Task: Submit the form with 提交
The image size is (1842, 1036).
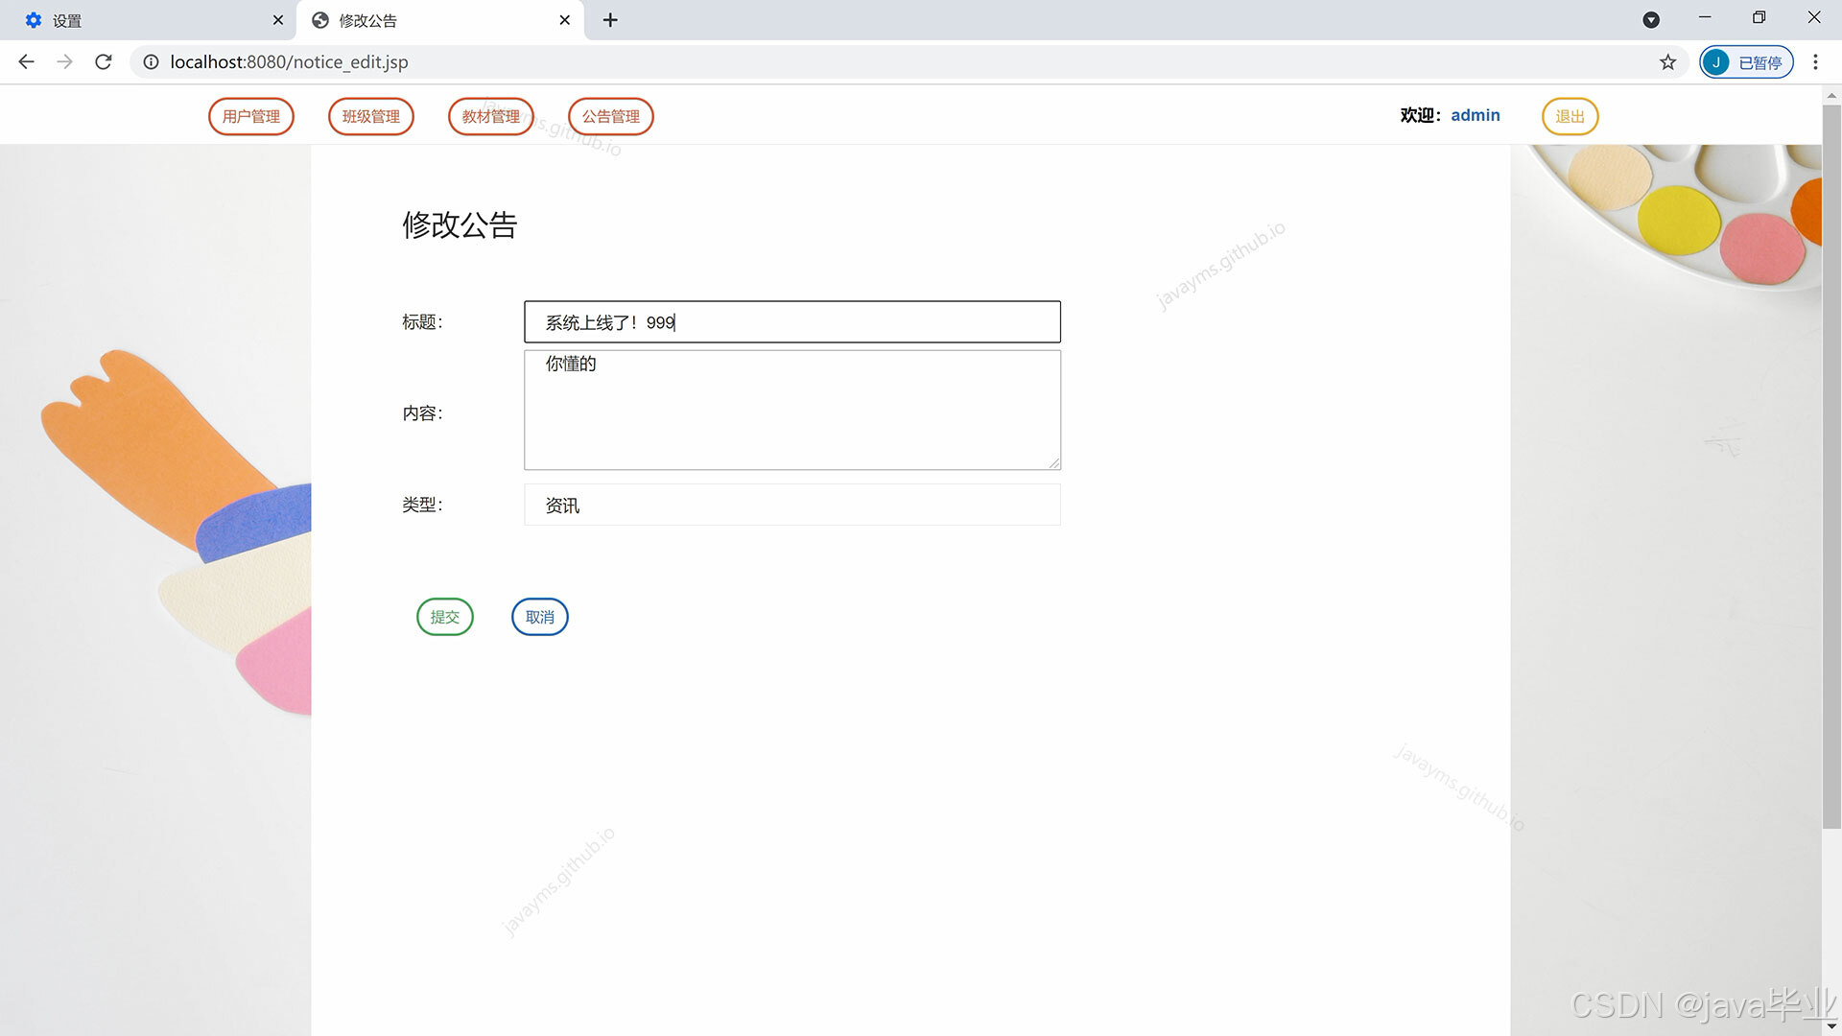Action: (445, 617)
